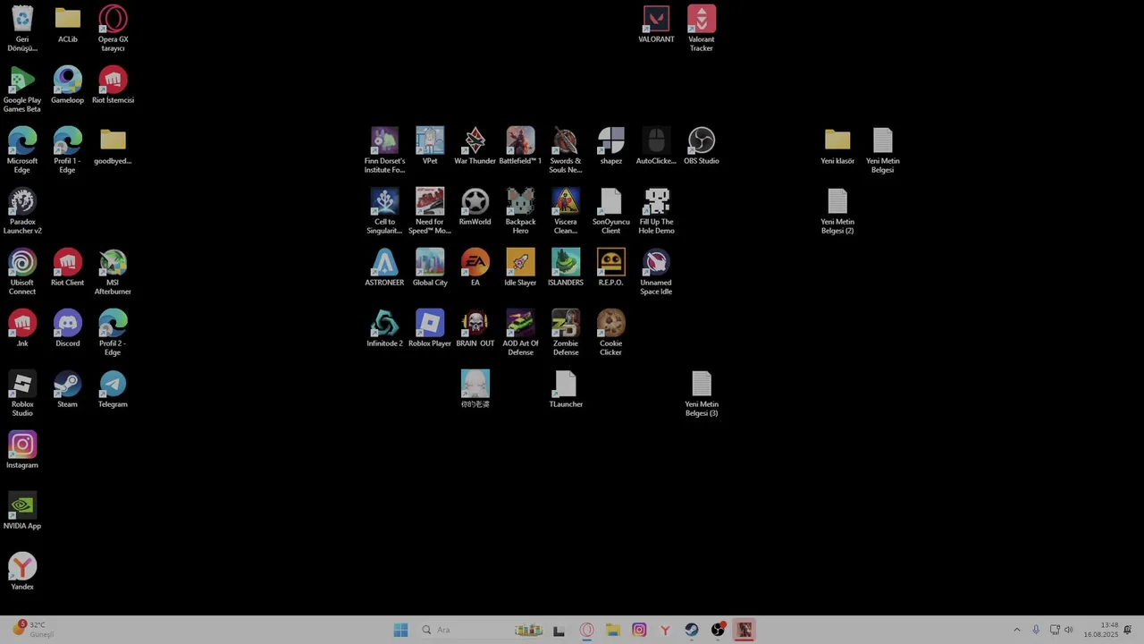Launch Viscera Cleanup game icon
The height and width of the screenshot is (644, 1144).
[566, 202]
